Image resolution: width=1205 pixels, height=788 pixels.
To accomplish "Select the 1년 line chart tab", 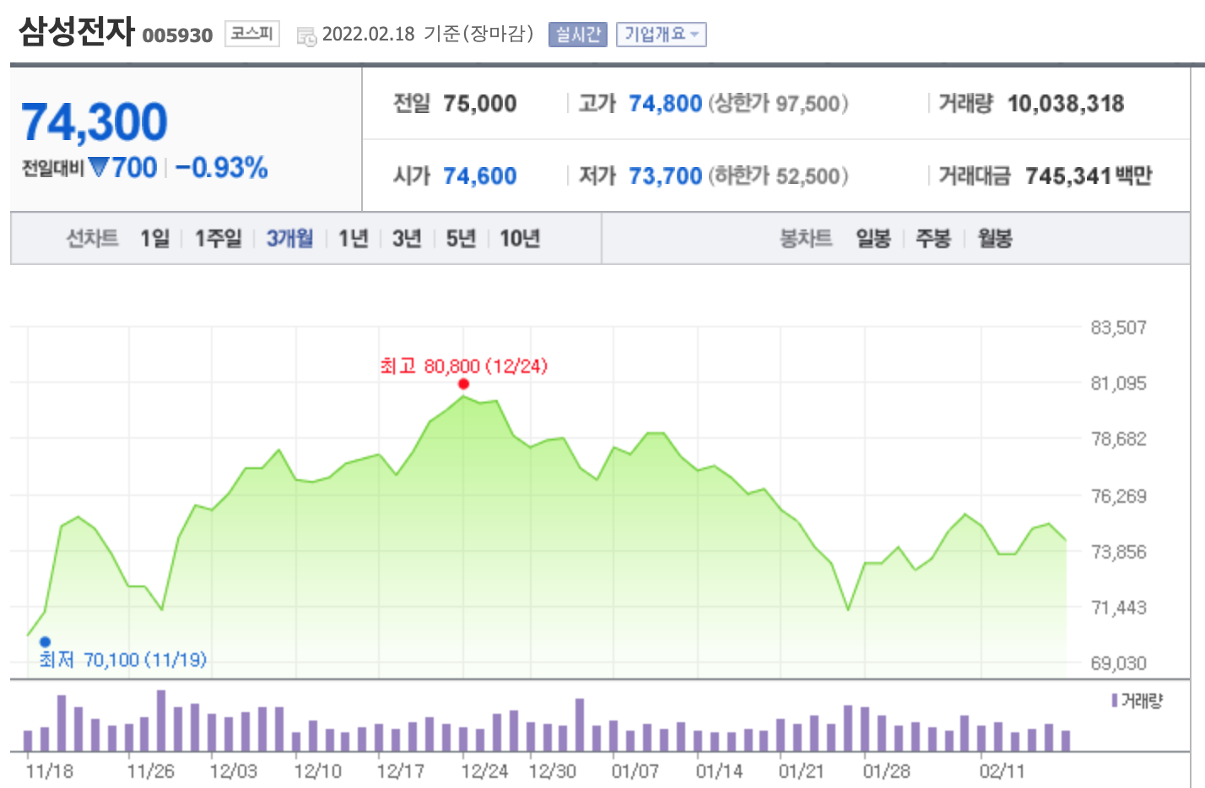I will click(354, 239).
